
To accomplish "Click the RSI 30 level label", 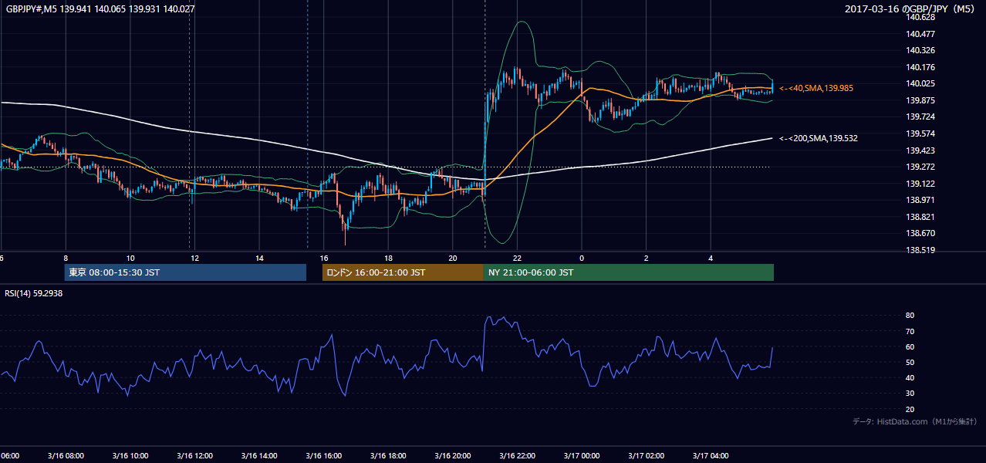I will pyautogui.click(x=910, y=394).
